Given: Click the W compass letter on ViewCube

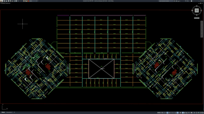Looking at the screenshot, I should point(192,10).
